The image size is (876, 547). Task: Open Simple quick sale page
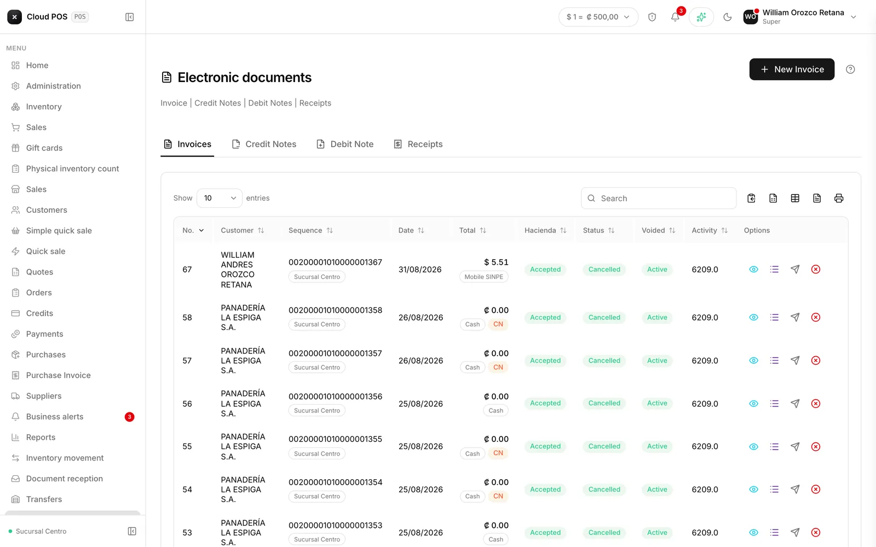pos(72,231)
